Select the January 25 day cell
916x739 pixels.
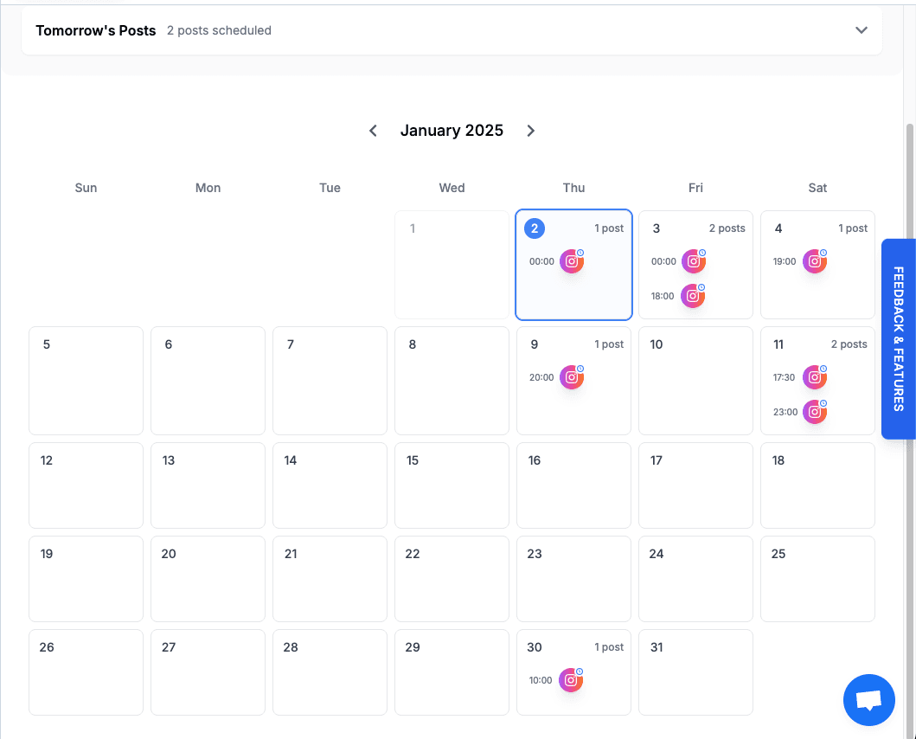point(818,579)
